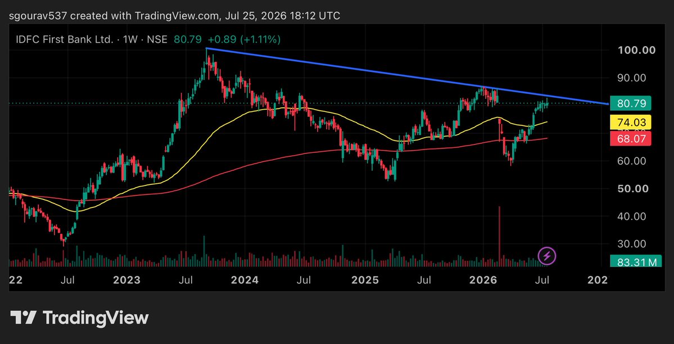Viewport: 674px width, 344px height.
Task: Click the 83.31 M volume label
Action: [636, 261]
